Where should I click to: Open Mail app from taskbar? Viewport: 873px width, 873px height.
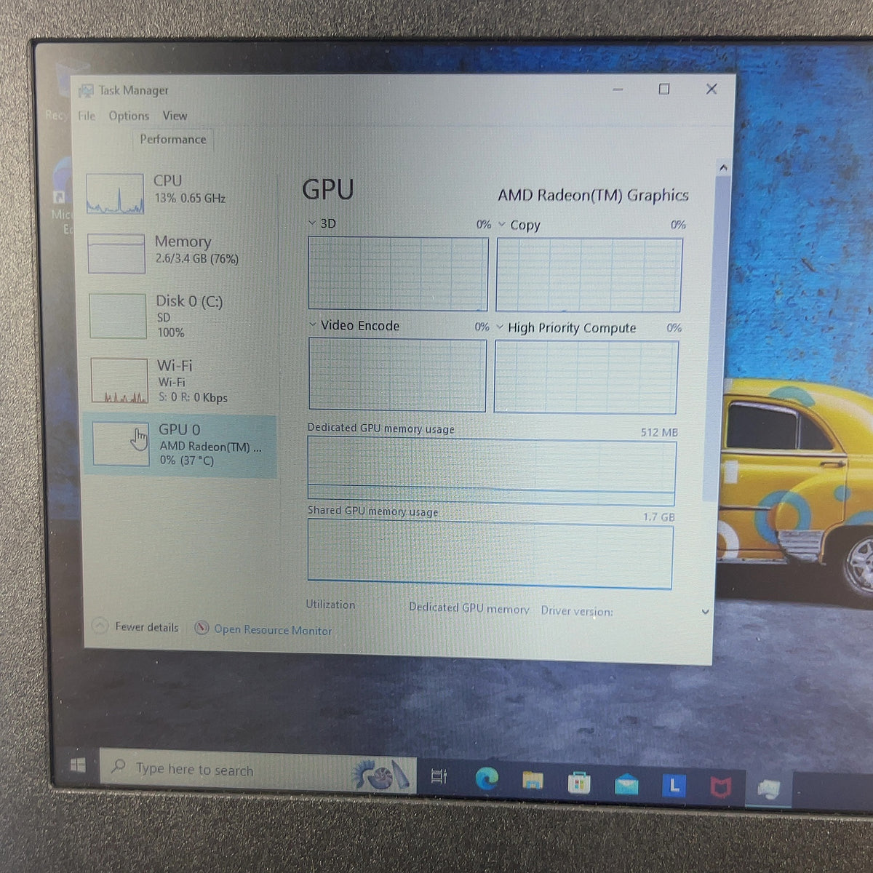click(x=626, y=784)
